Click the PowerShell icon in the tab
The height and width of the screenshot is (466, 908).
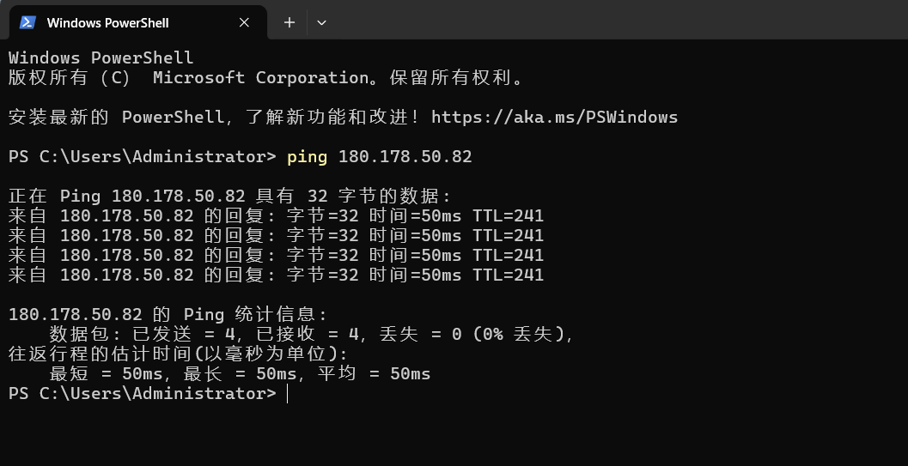[x=27, y=22]
